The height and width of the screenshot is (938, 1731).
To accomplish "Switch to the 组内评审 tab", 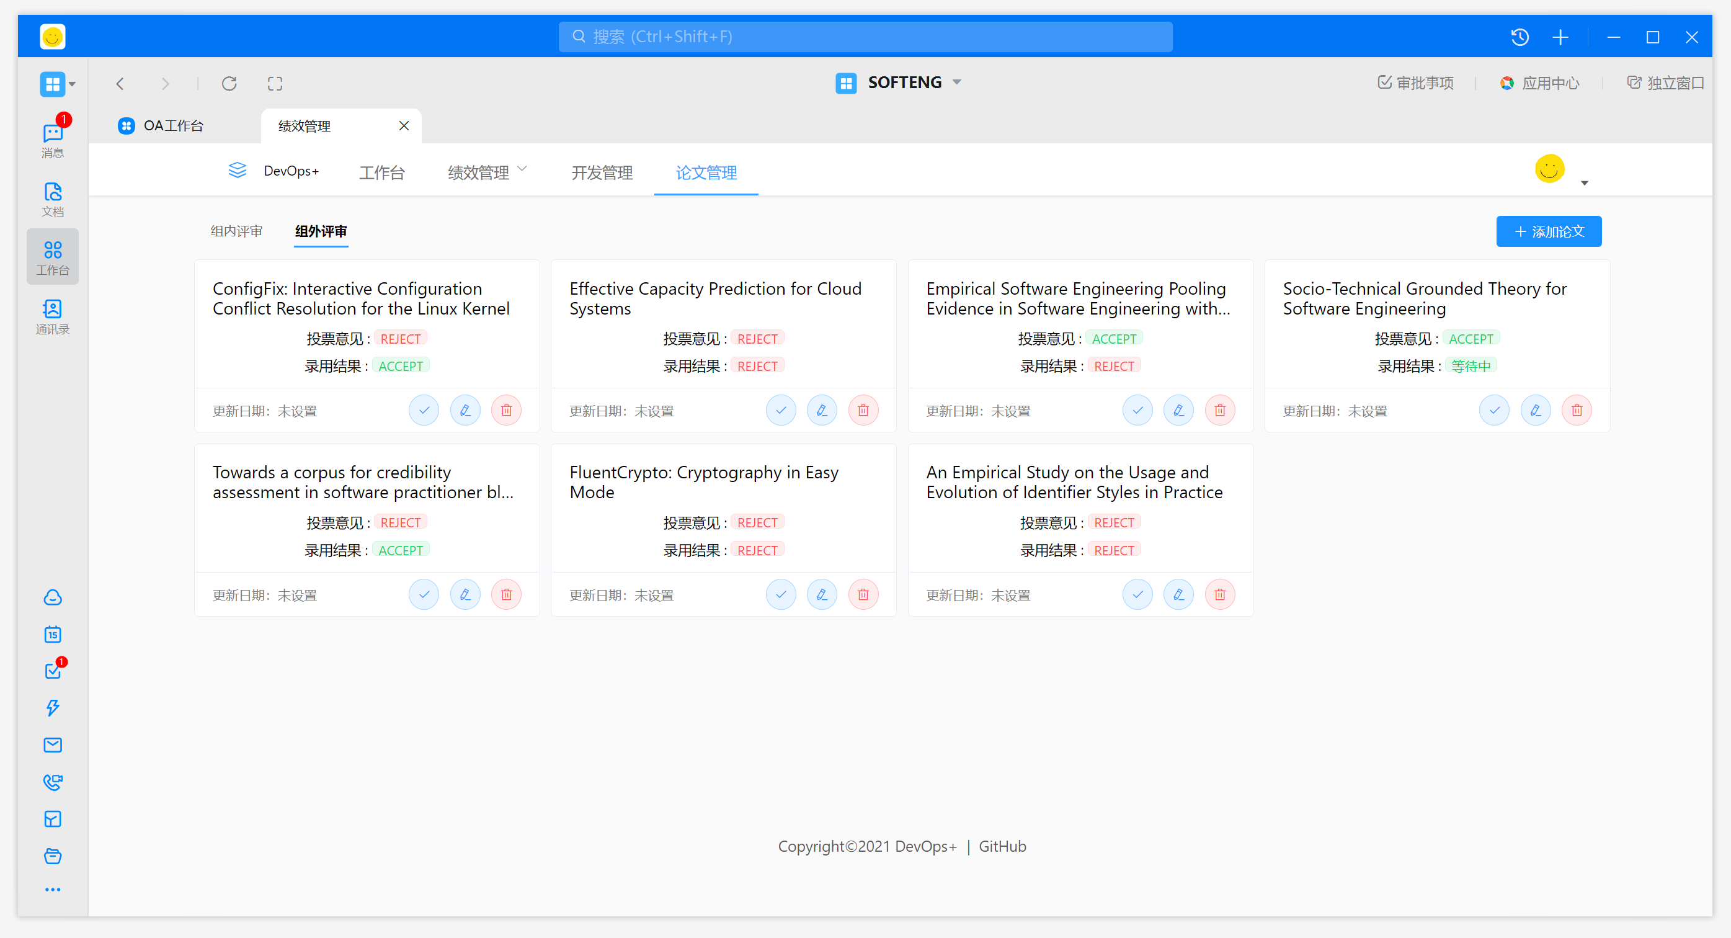I will pos(236,231).
